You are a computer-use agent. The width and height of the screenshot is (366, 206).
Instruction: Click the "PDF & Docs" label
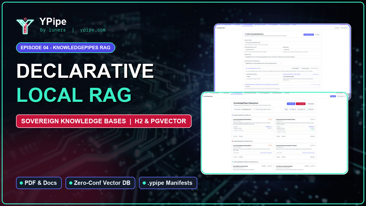pos(39,183)
